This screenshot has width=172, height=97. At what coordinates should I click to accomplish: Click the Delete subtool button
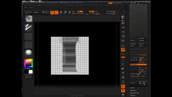click(143, 46)
